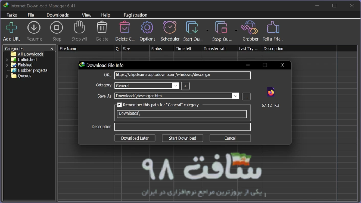361x203 pixels.
Task: Expand the Queues tree node
Action: click(x=7, y=76)
